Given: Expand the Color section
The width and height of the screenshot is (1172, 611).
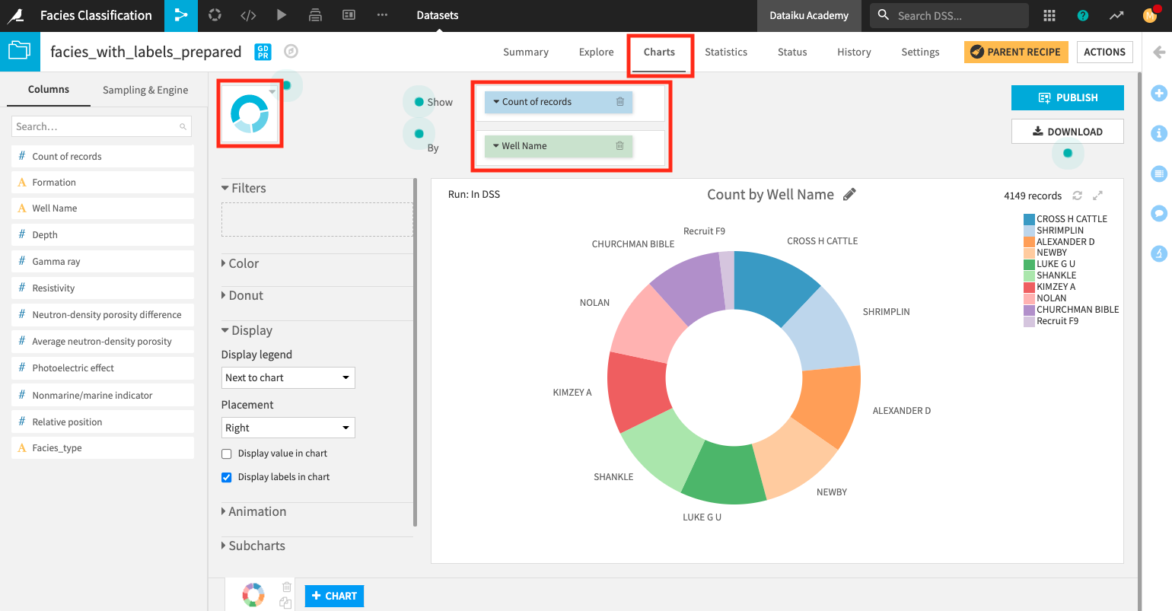Looking at the screenshot, I should tap(243, 263).
